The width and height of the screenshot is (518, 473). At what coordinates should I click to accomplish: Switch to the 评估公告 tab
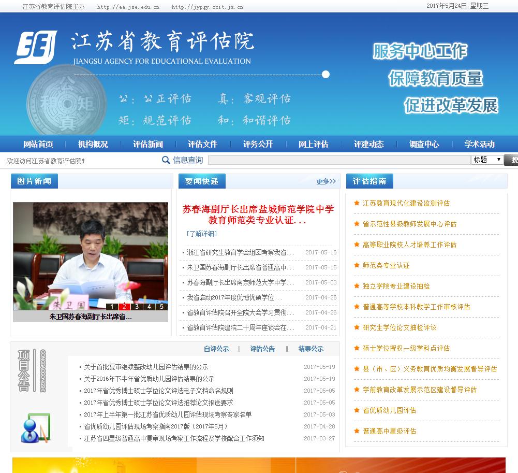click(262, 349)
